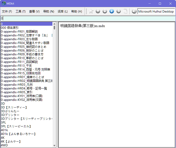Select entry 3Dぷりんたー
Screen dimensions: 176x148
coord(27,111)
